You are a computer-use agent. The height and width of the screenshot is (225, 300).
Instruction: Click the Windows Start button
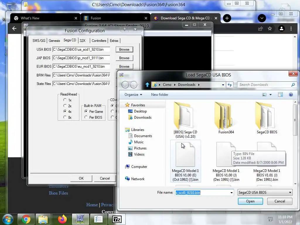[7, 219]
